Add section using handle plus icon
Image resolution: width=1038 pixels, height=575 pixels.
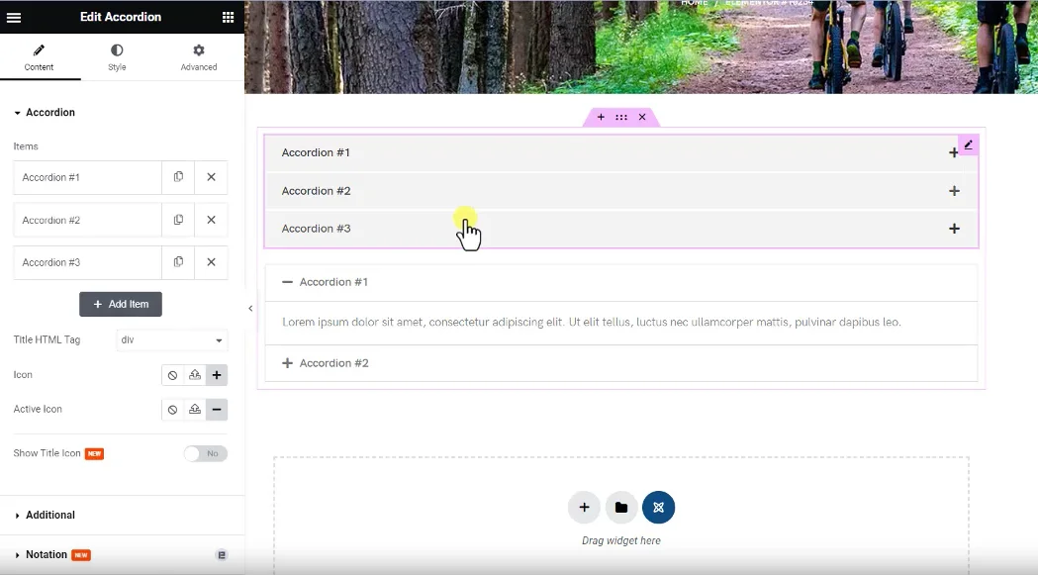(x=601, y=117)
